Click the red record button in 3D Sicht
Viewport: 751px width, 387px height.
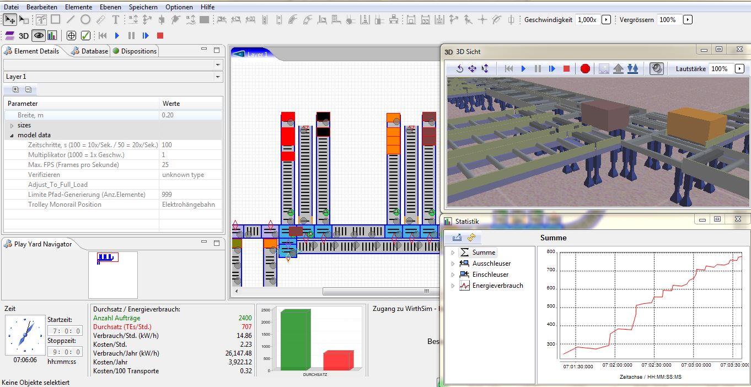[x=585, y=69]
